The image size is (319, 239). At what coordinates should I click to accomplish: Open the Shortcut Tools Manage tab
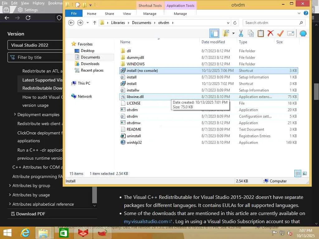pos(150,14)
